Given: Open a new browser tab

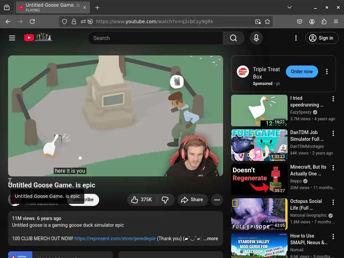Looking at the screenshot, I should click(x=97, y=8).
